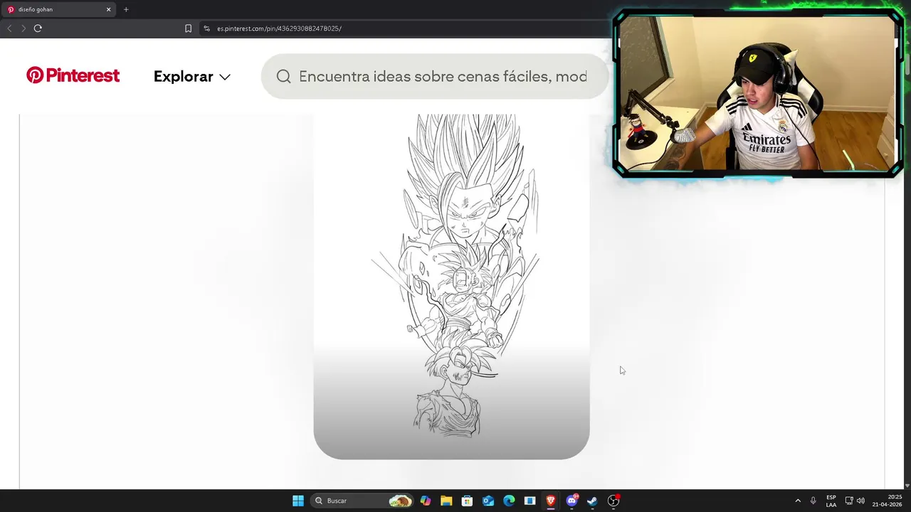Viewport: 911px width, 512px height.
Task: Open the Gohan sketch pin image
Action: pos(451,286)
